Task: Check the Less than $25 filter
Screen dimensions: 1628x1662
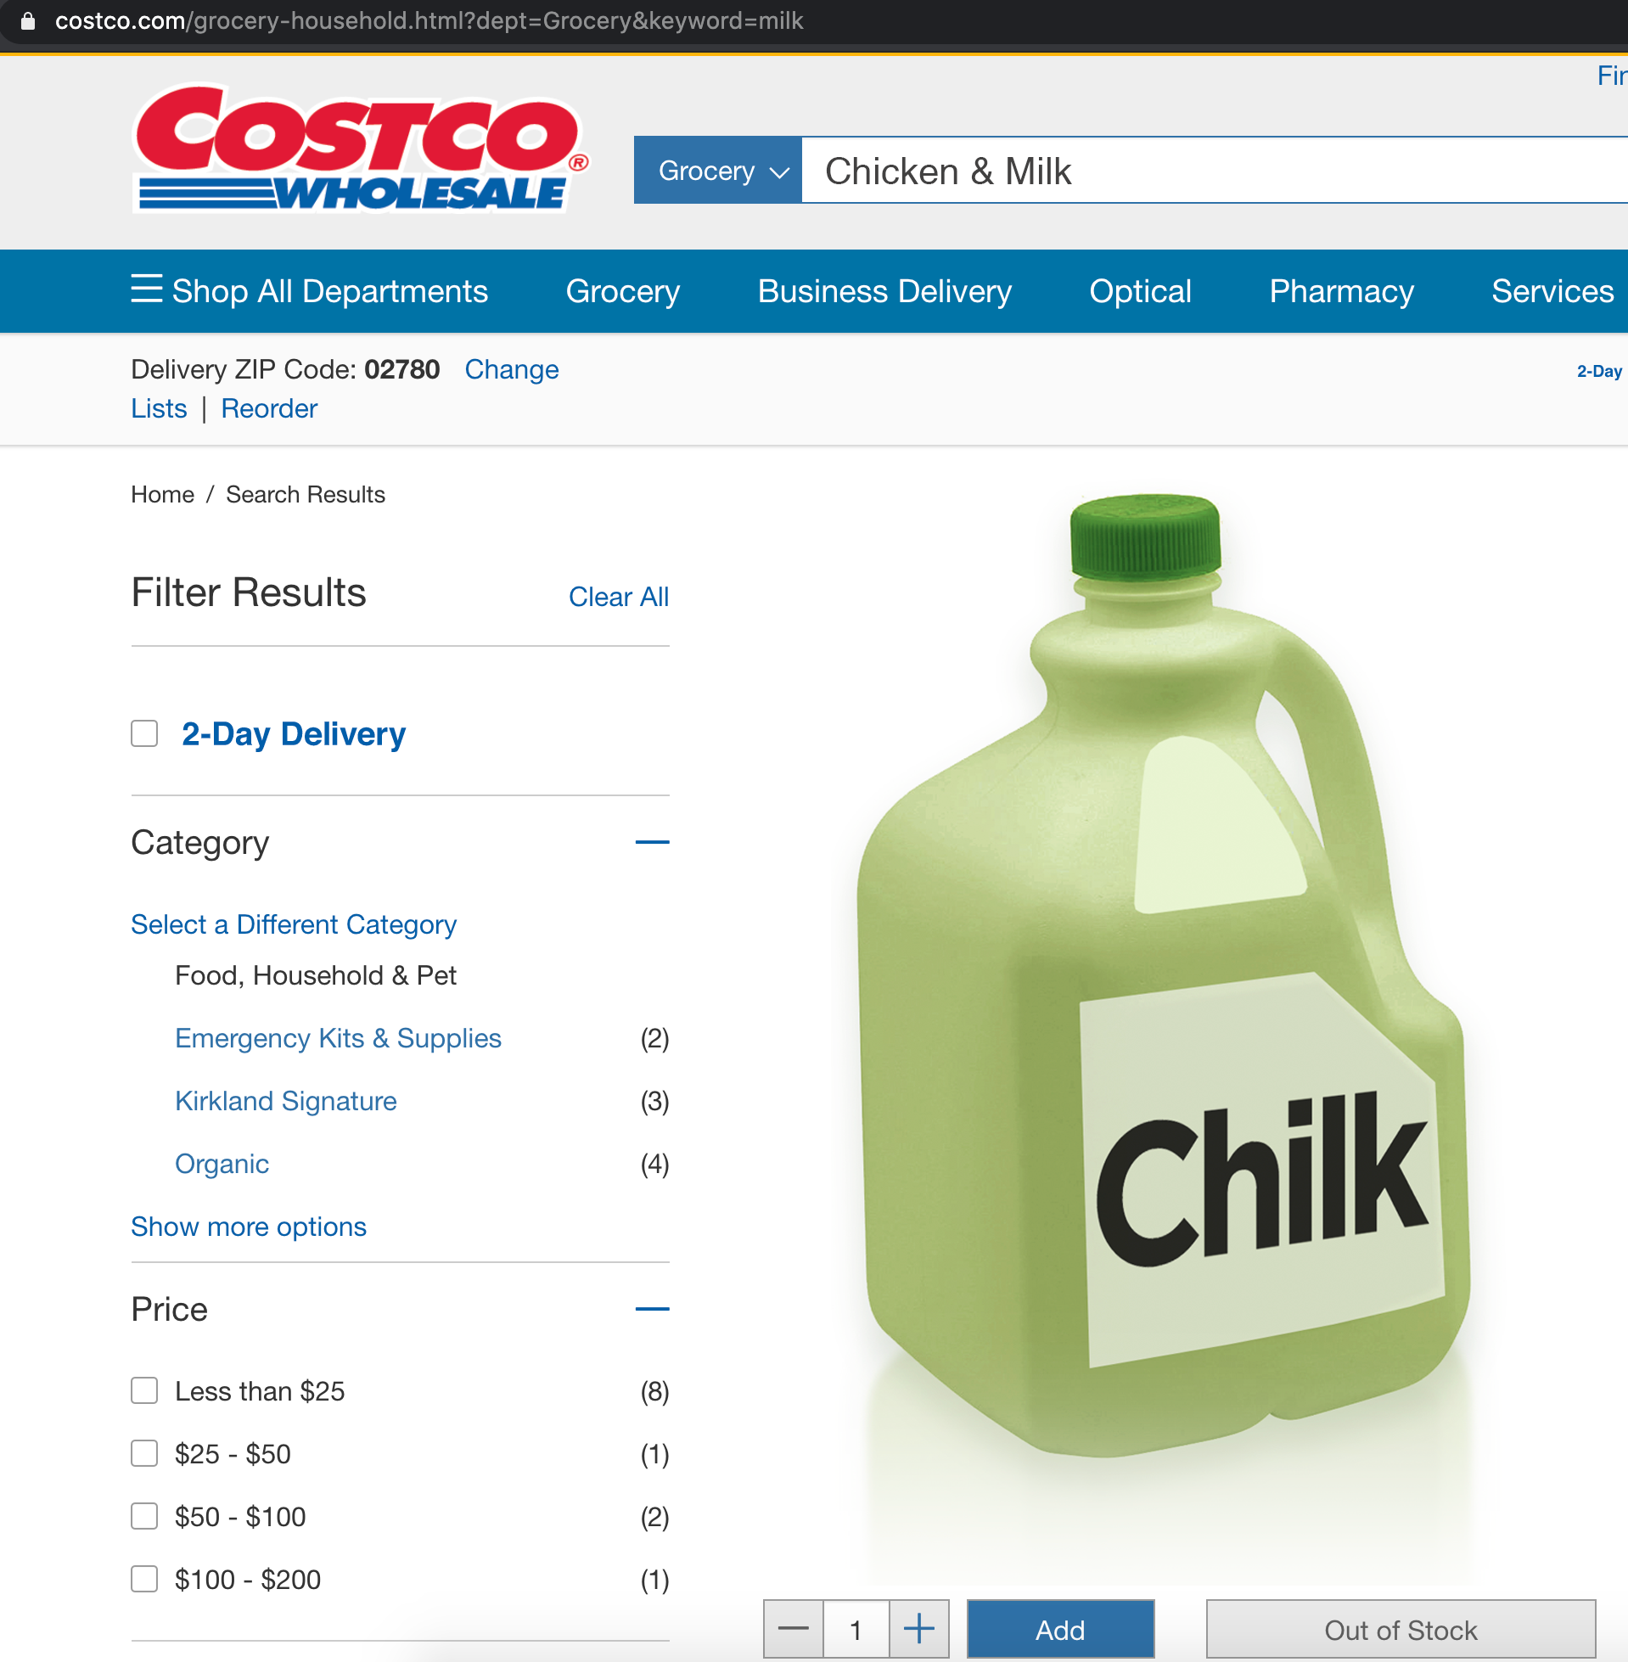Action: (x=144, y=1390)
